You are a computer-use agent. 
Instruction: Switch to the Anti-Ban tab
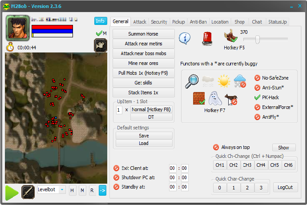coord(198,22)
